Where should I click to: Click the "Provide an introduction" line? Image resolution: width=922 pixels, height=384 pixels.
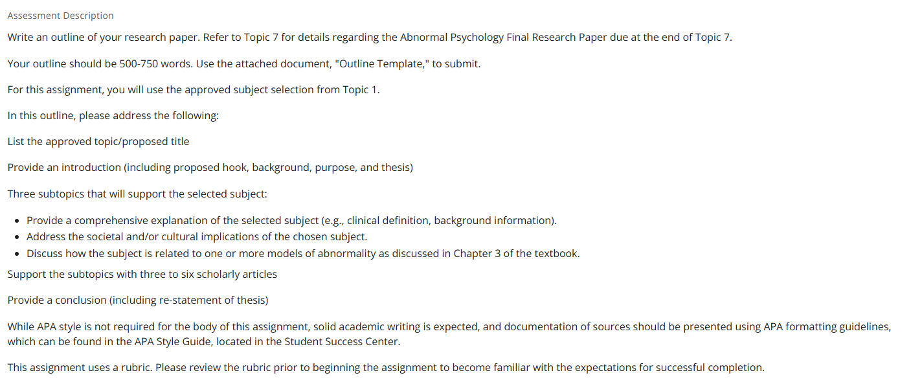(x=210, y=167)
